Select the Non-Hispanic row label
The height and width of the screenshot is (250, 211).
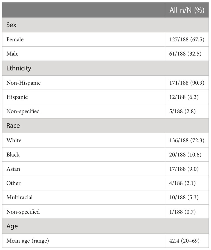pos(24,83)
